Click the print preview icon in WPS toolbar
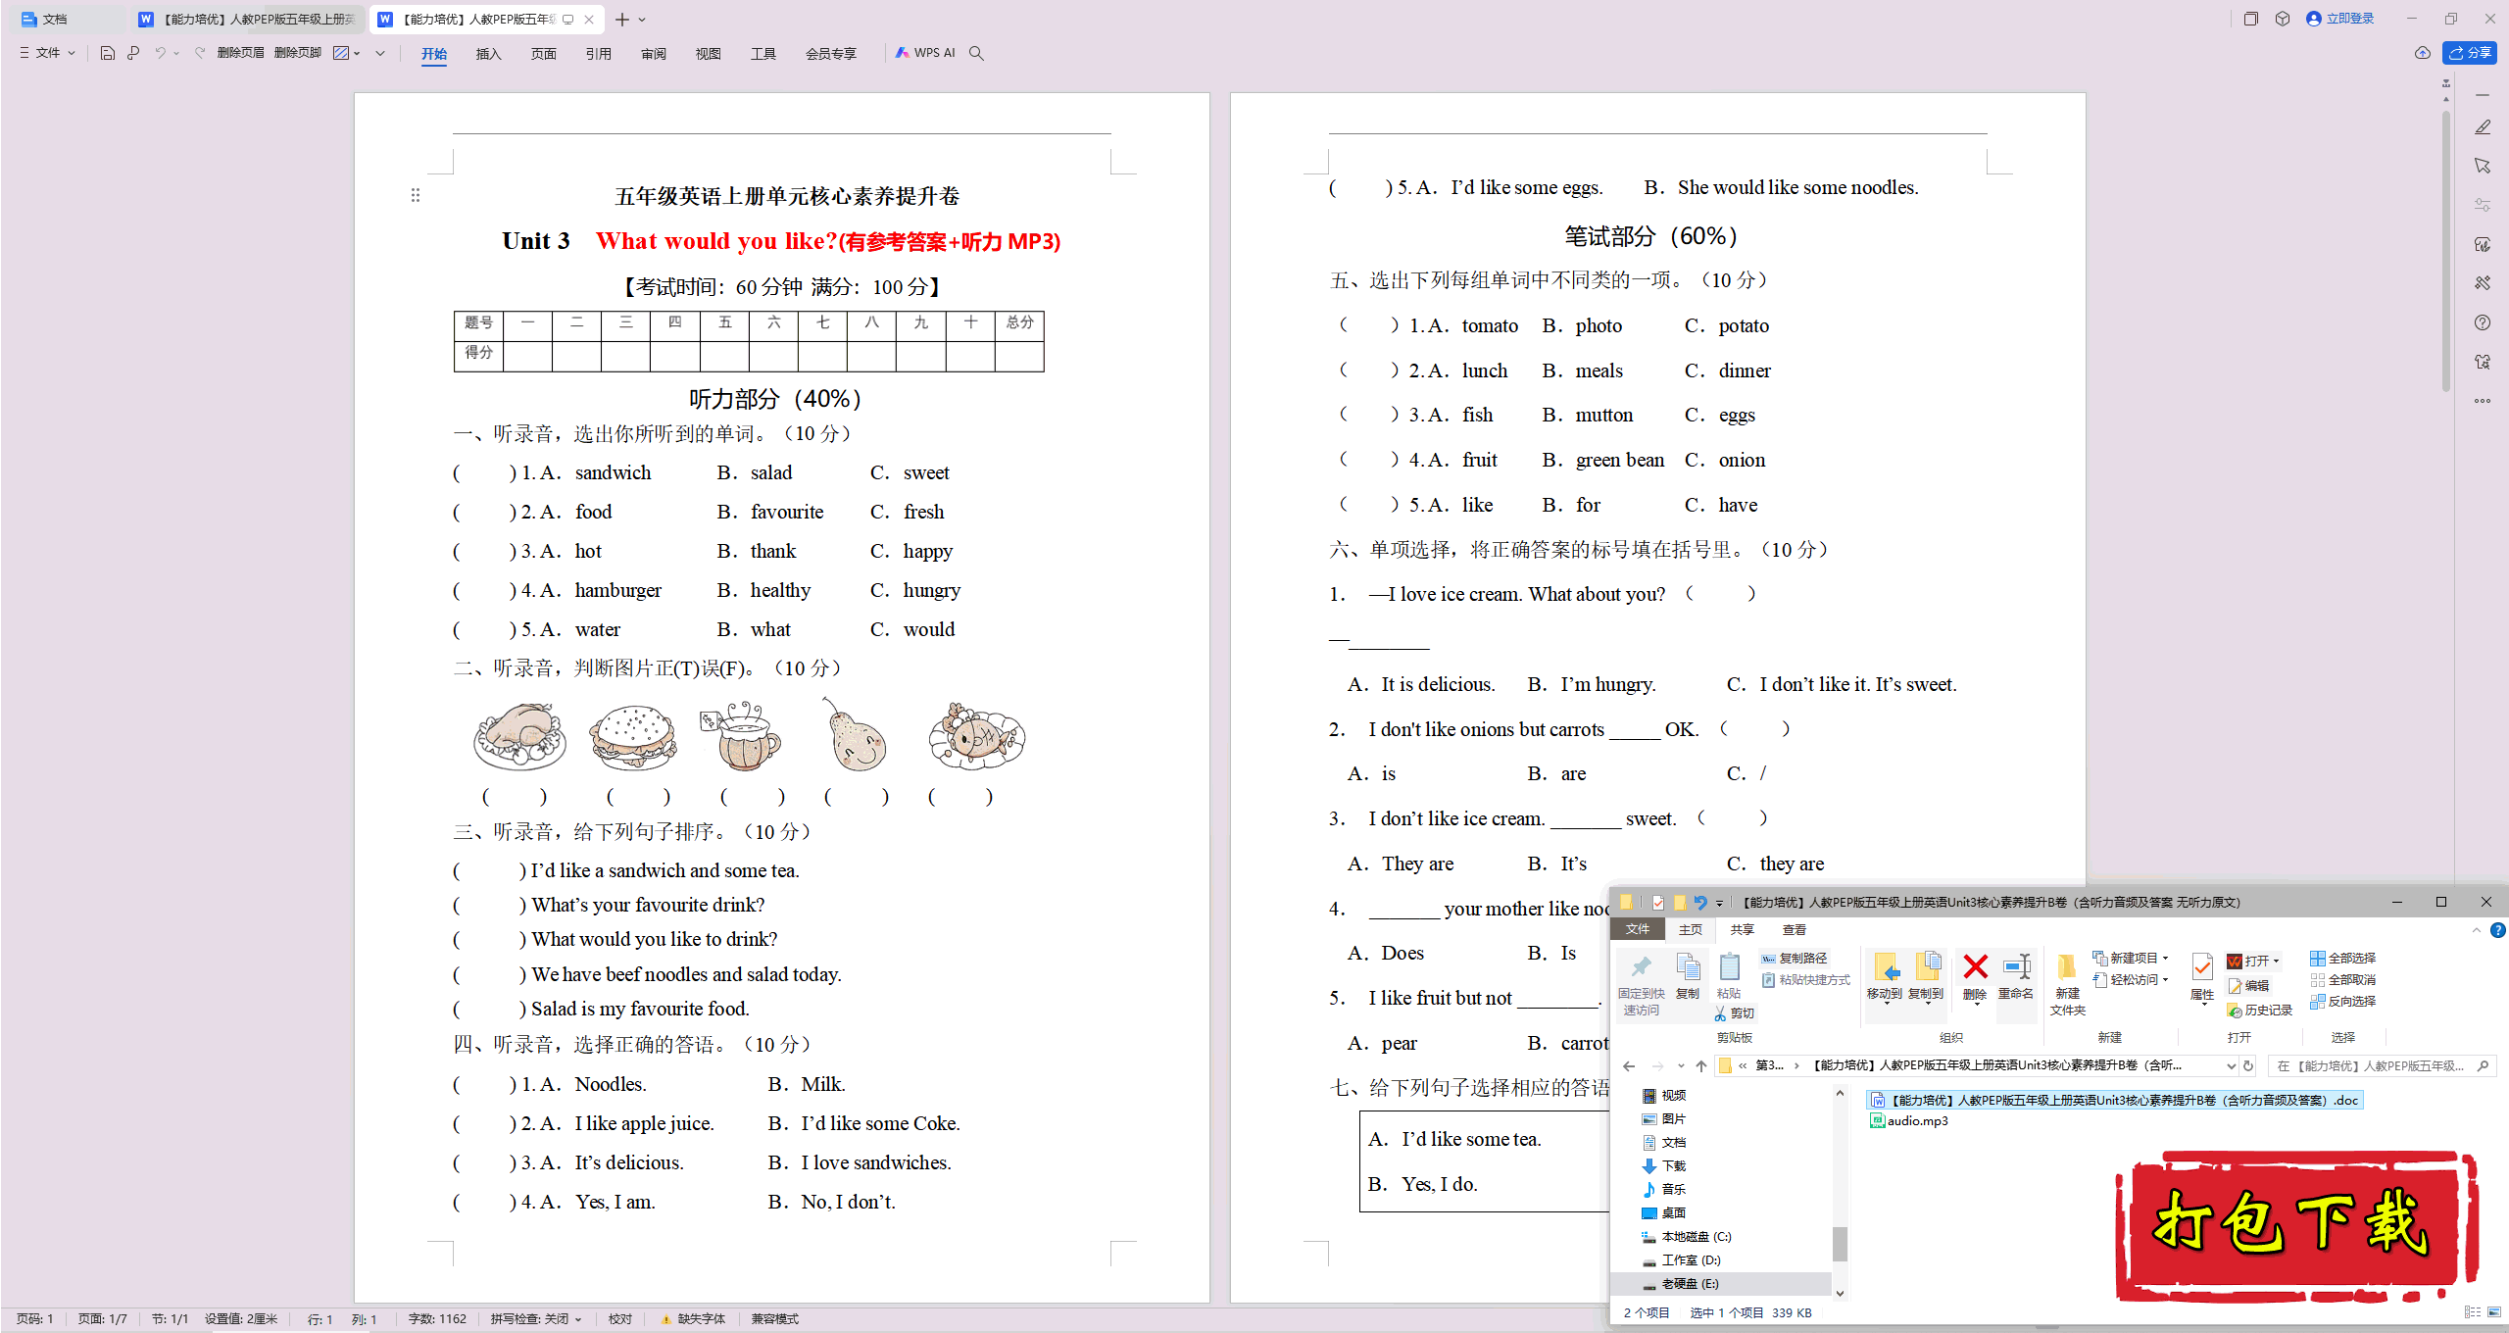Screen dimensions: 2509x1333 pyautogui.click(x=133, y=53)
